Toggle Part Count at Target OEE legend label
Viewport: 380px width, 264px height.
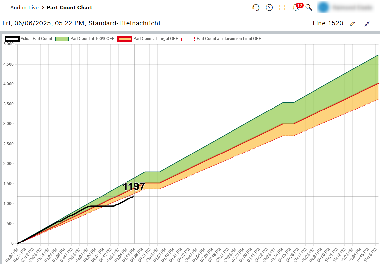[156, 39]
